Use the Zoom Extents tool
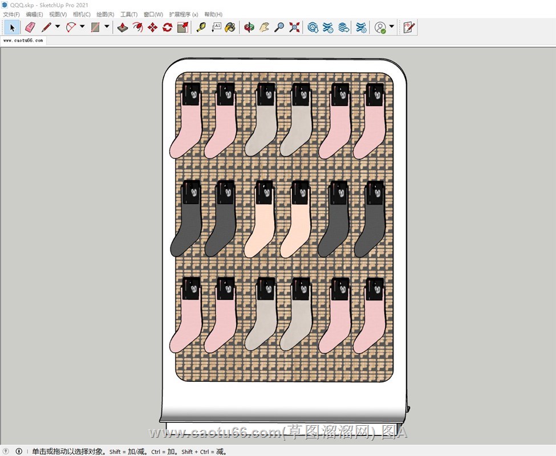Image resolution: width=556 pixels, height=456 pixels. pos(294,27)
